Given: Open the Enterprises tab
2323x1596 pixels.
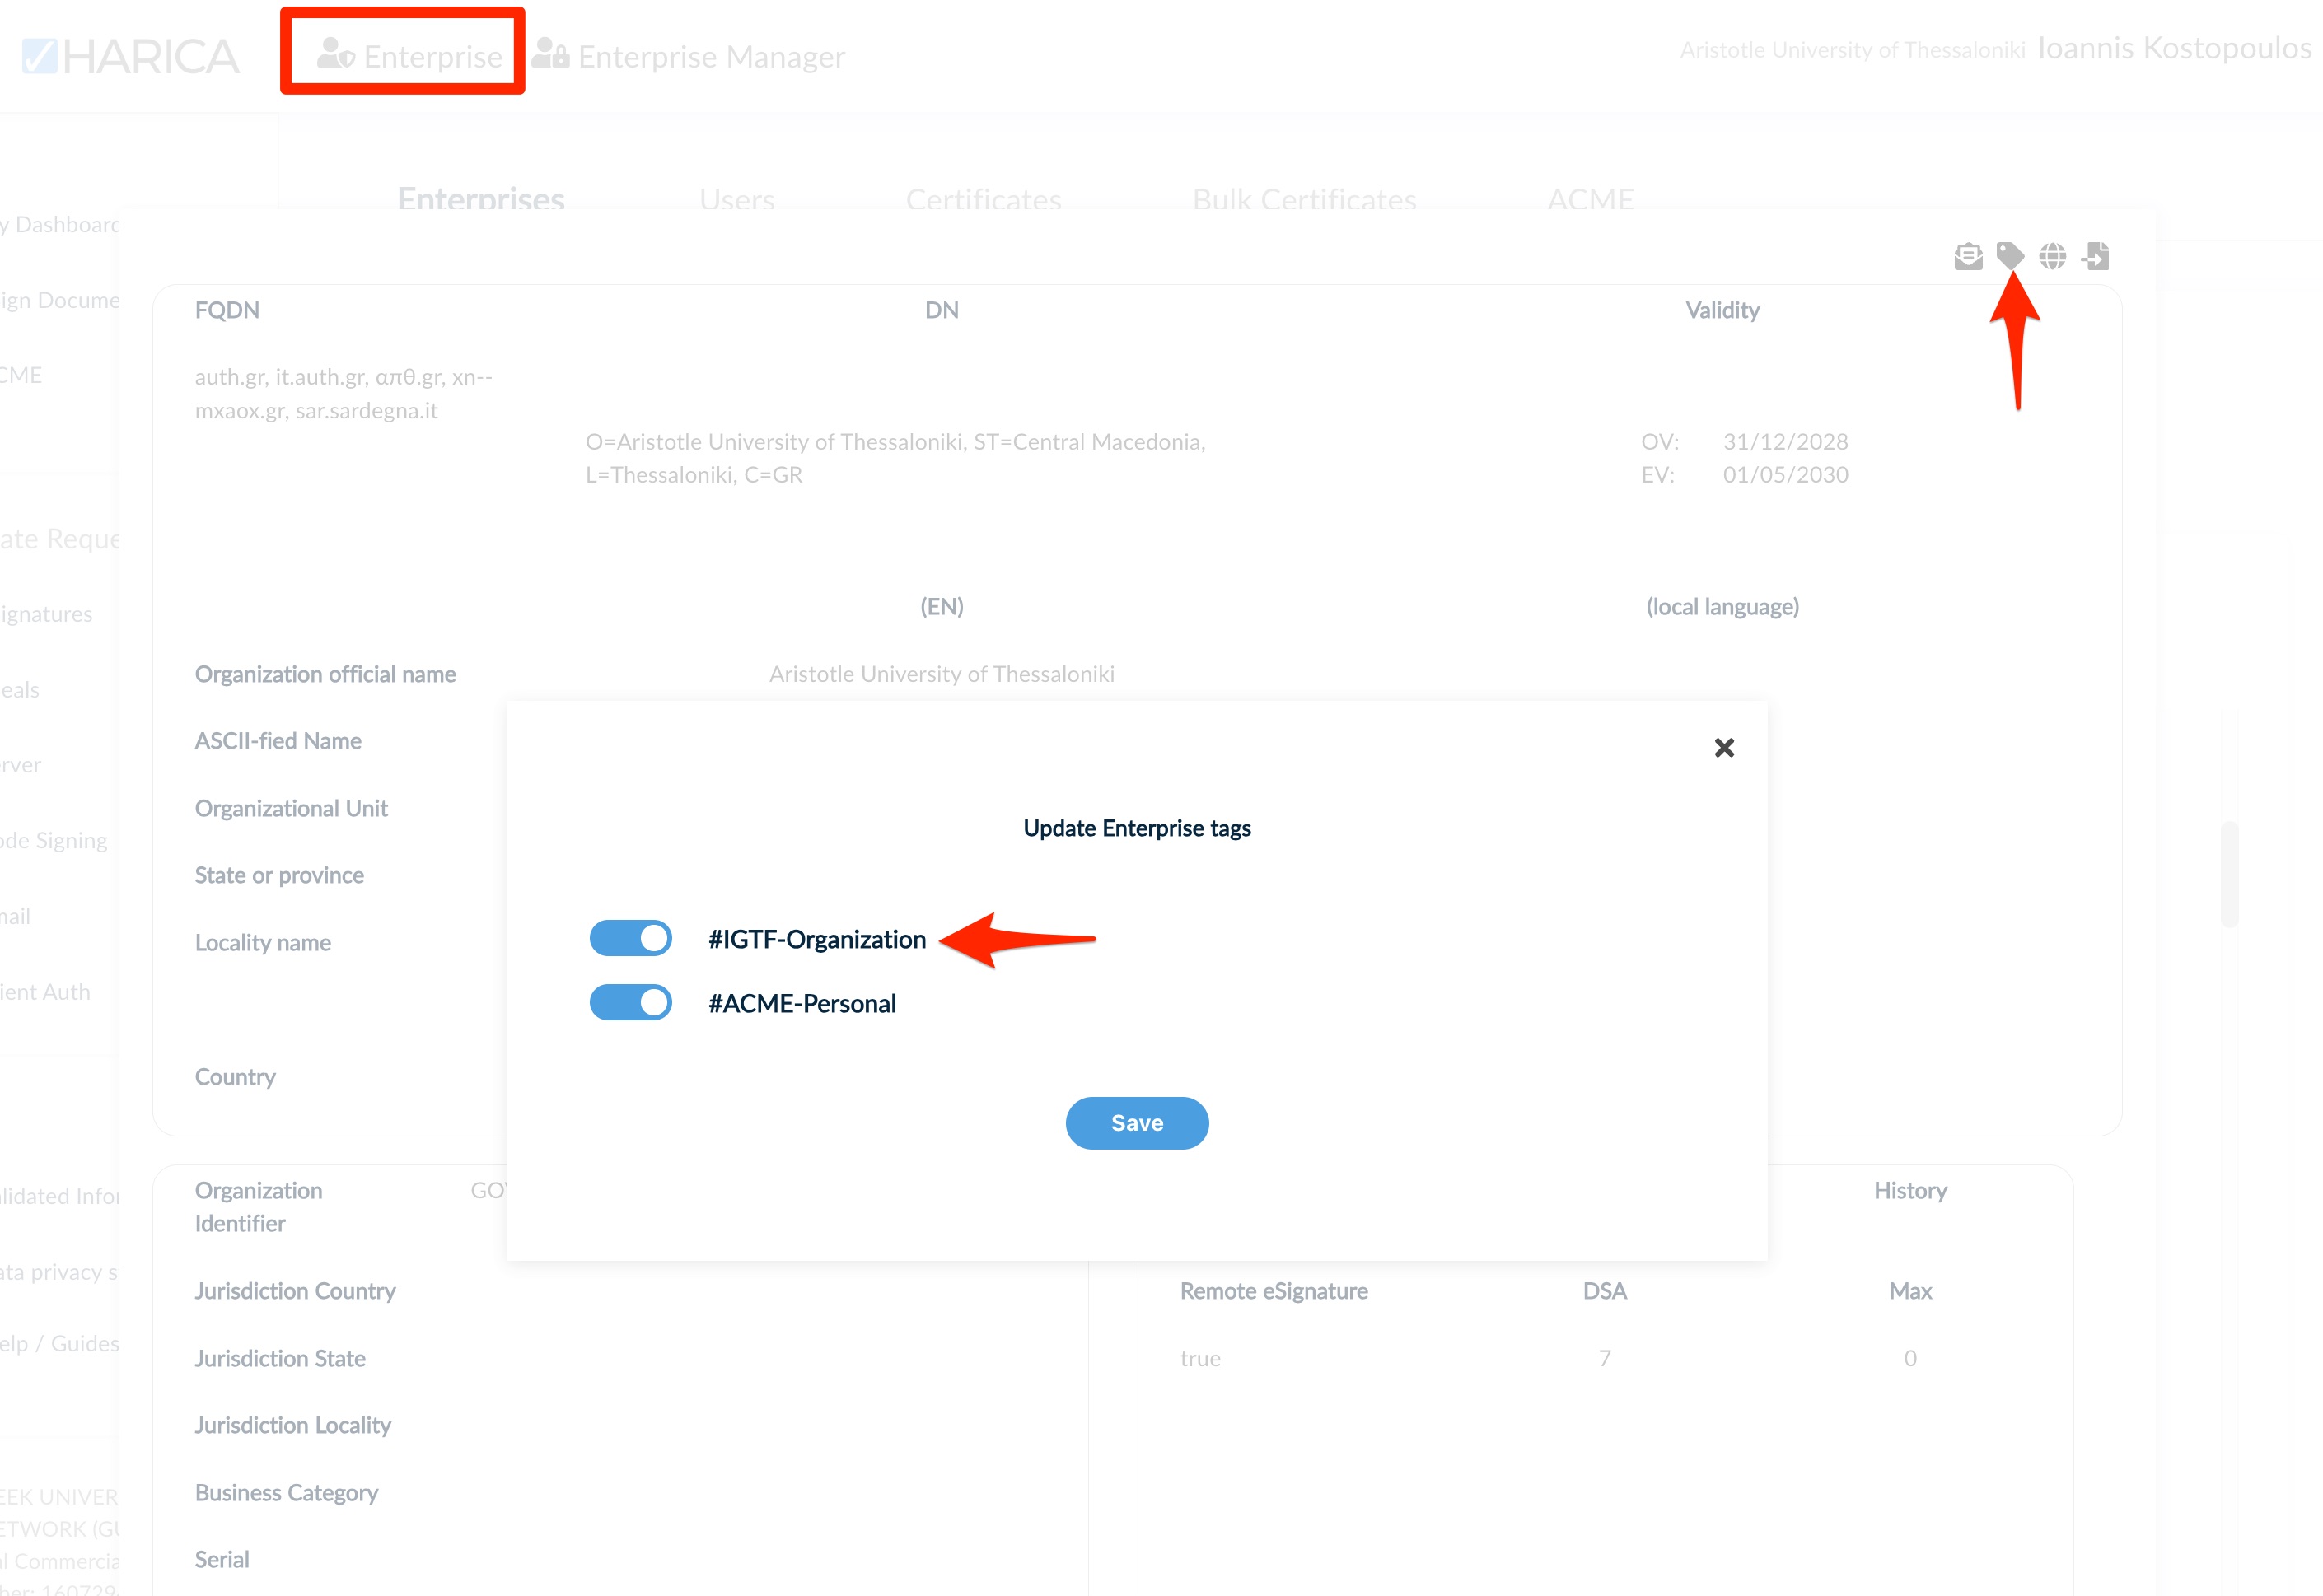Looking at the screenshot, I should pyautogui.click(x=481, y=199).
